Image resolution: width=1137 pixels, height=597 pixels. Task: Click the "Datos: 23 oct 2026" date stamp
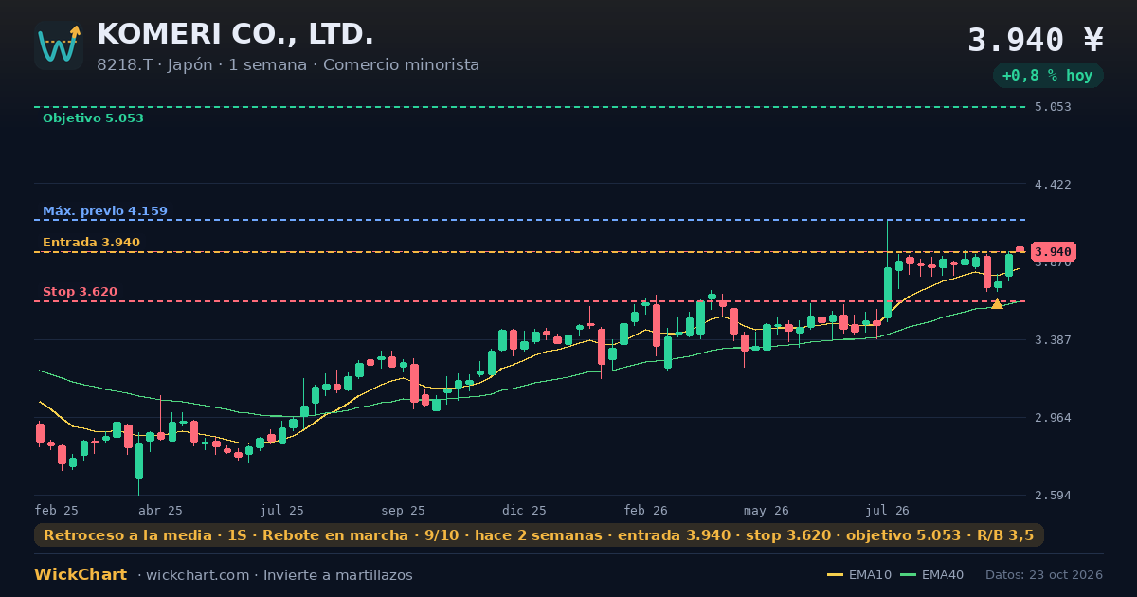coord(1044,575)
